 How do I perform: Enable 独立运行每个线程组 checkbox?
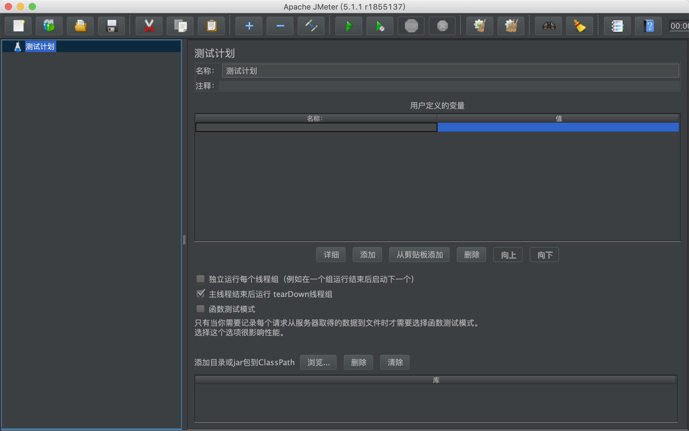click(200, 279)
